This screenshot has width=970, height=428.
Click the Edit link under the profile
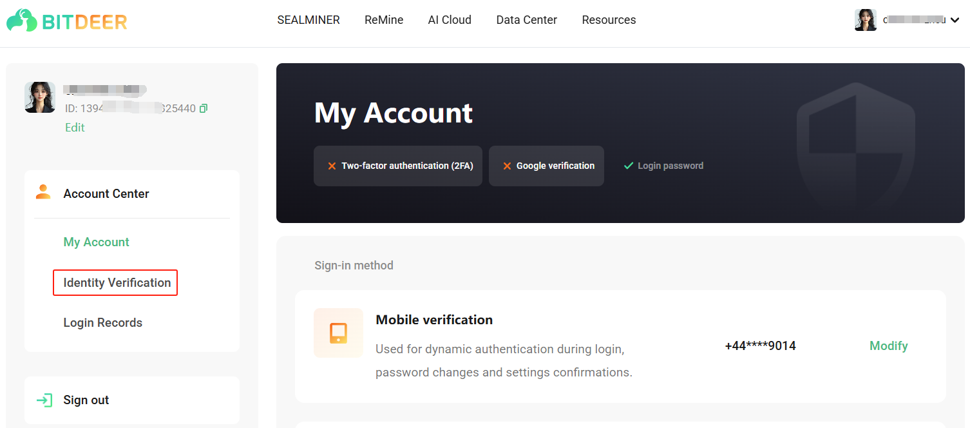75,127
